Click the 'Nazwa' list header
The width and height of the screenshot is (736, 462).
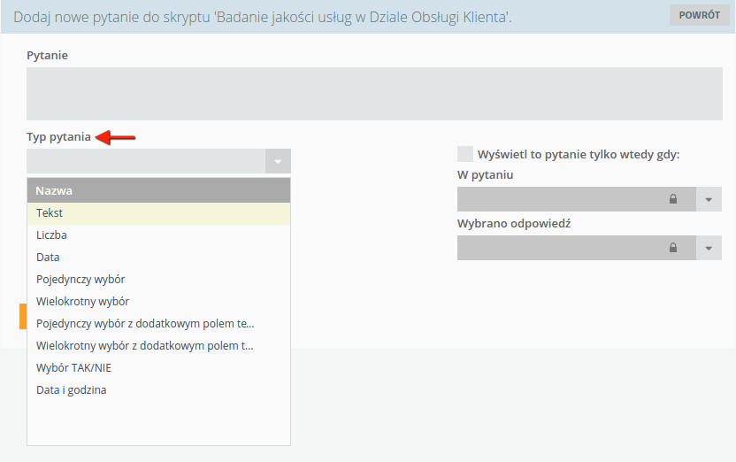[x=158, y=190]
